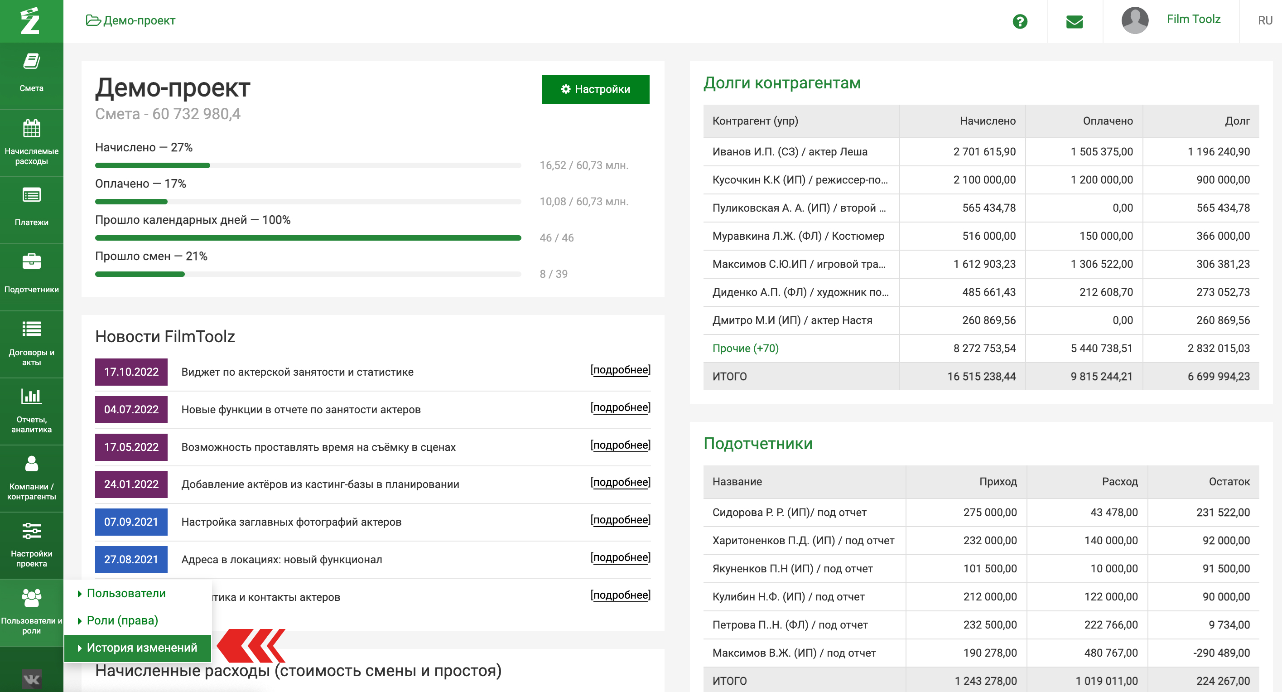Open подробнее link for 17.10.2022 news
This screenshot has width=1282, height=692.
(620, 370)
